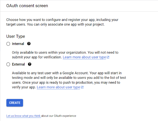Click the about our OAuth experience text

click(x=58, y=116)
